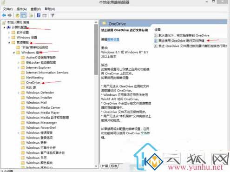Click the Windows Media Center folder icon
Viewport: 230px width, 172px height.
pos(23,107)
